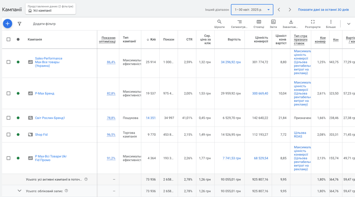Screen dimensions: 355x197
Task: Click the Тип стратегії призначення ставок header
Action: point(301,39)
